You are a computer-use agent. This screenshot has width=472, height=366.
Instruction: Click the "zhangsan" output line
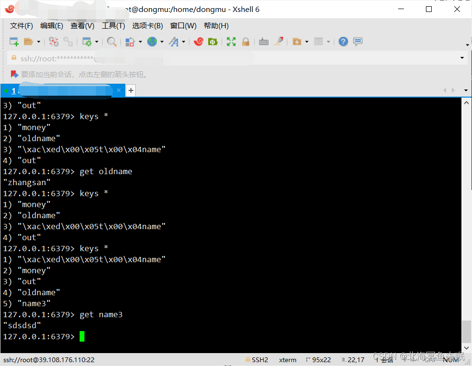click(x=26, y=183)
